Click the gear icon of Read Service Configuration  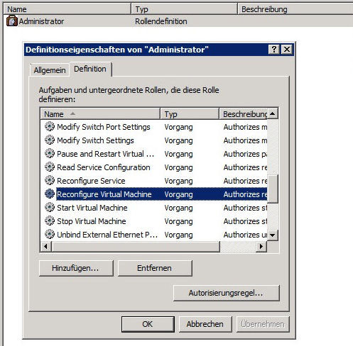50,167
